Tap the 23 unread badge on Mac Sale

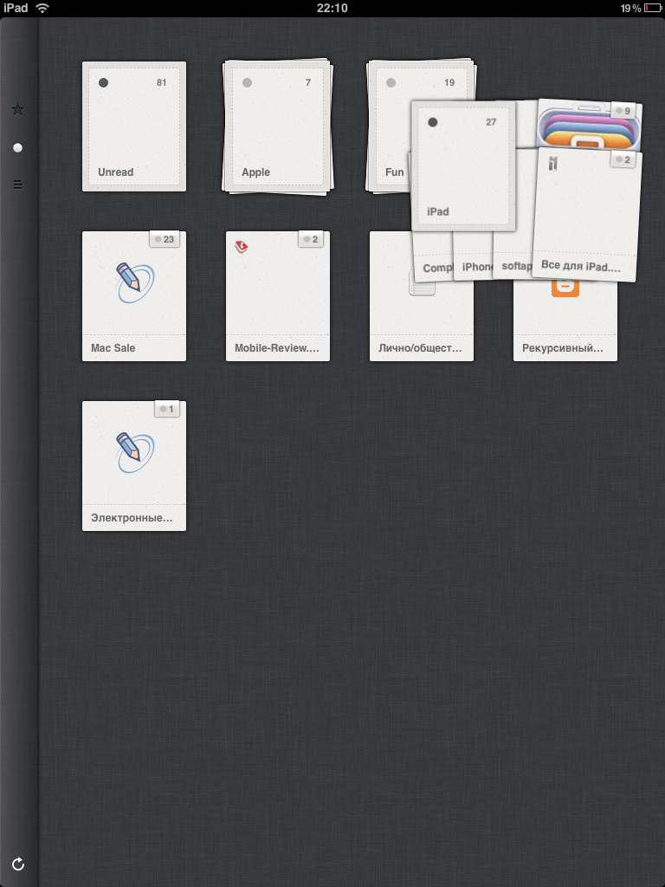click(165, 239)
